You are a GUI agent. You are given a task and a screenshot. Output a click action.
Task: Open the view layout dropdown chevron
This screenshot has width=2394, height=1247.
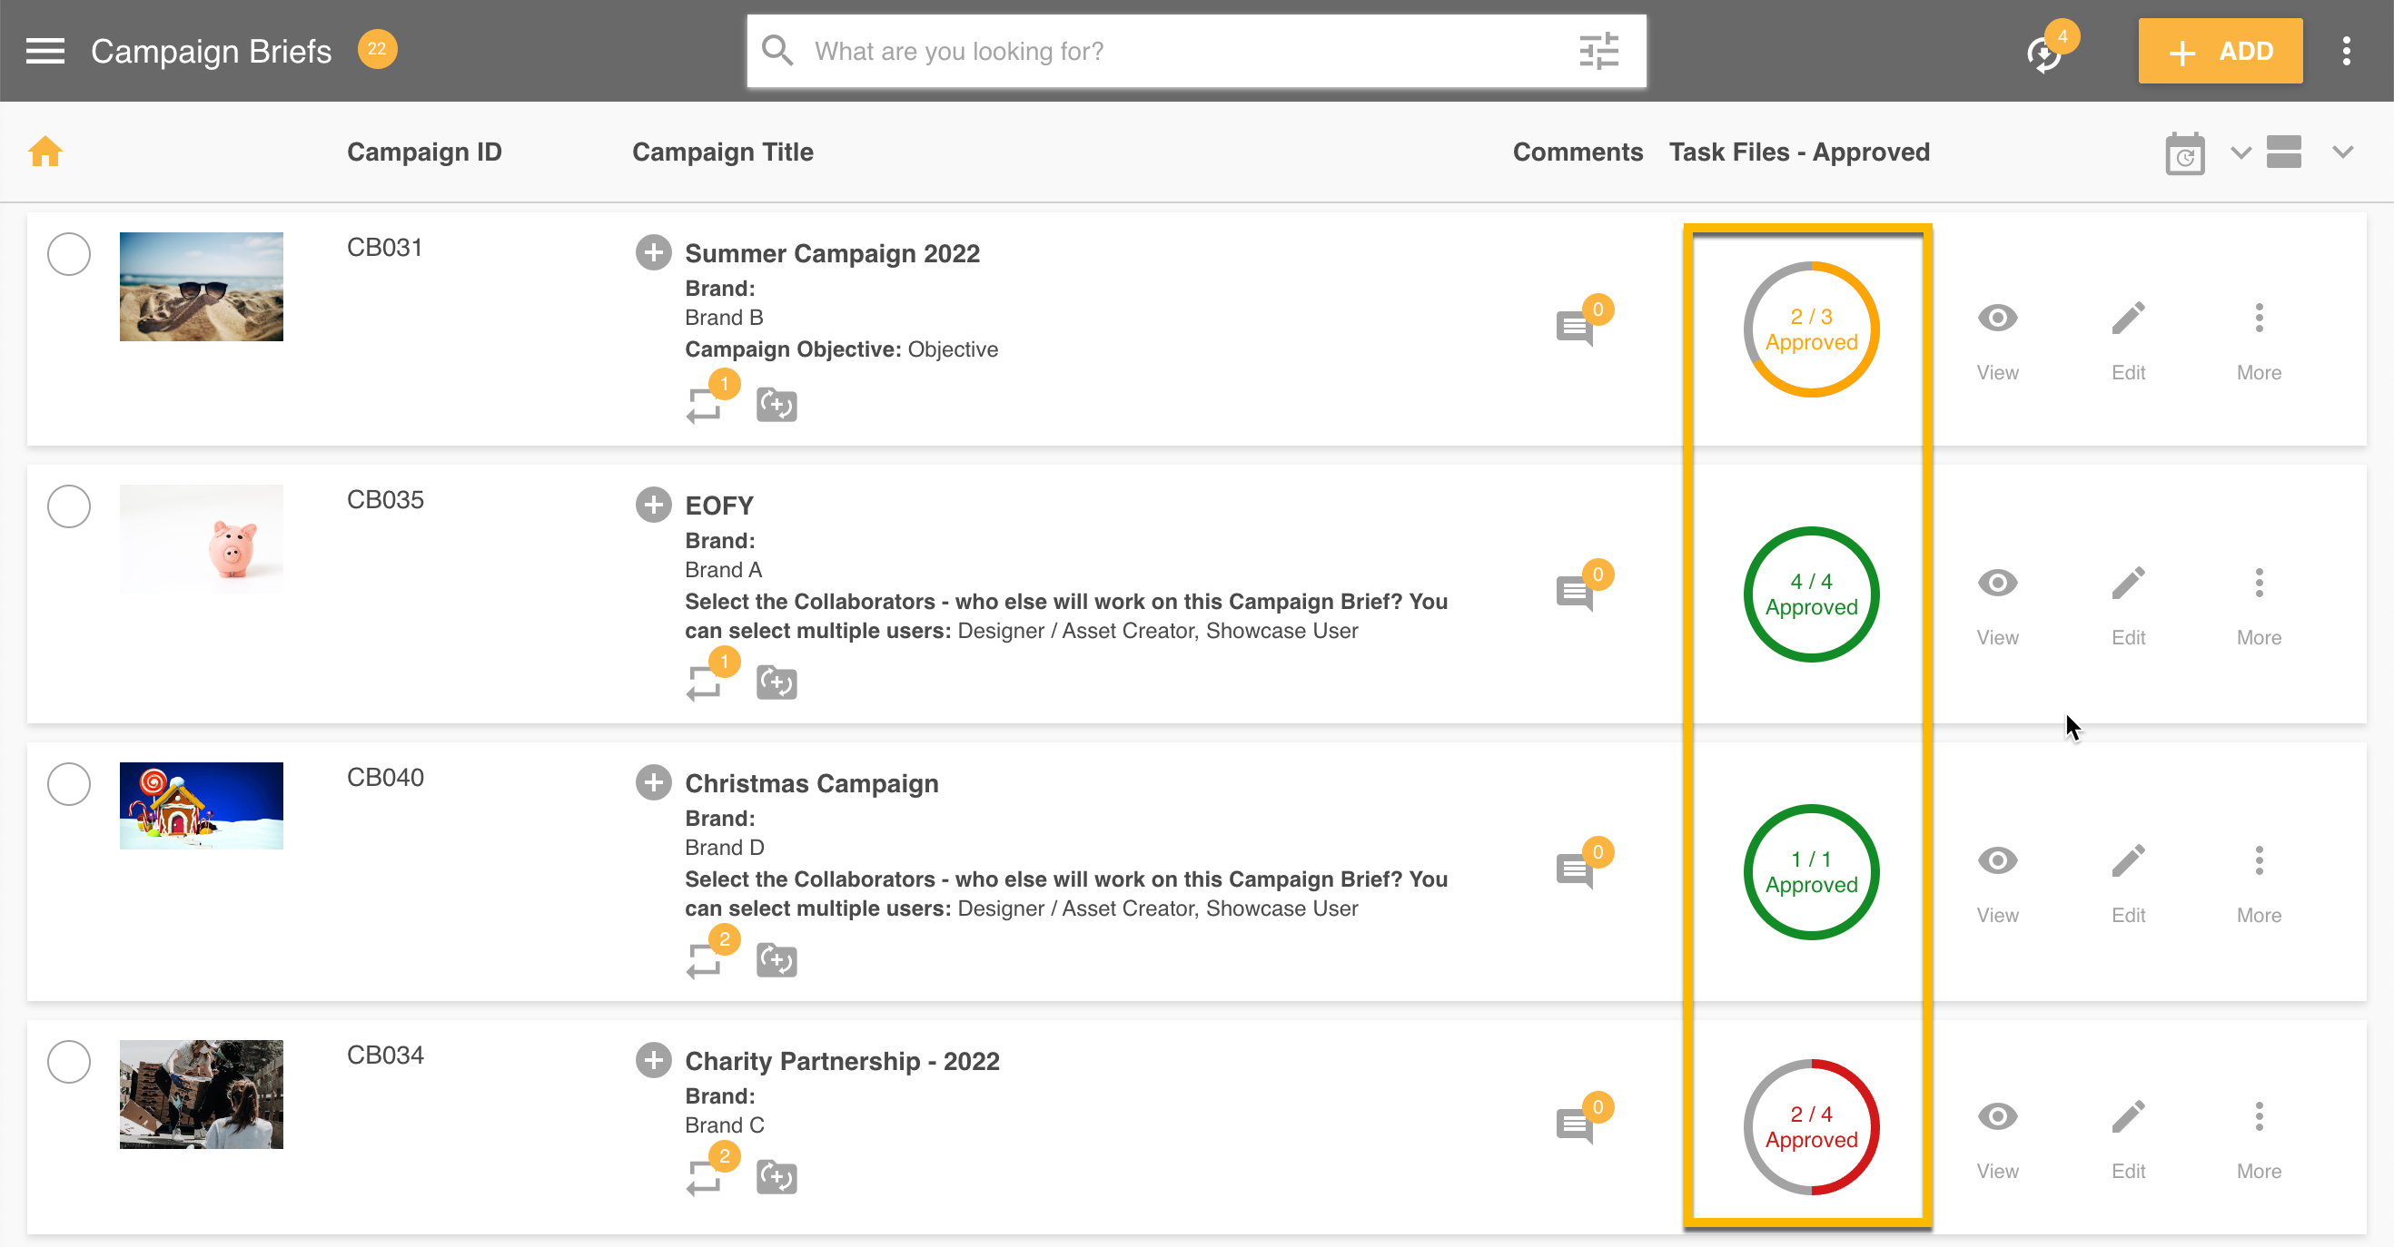point(2342,152)
